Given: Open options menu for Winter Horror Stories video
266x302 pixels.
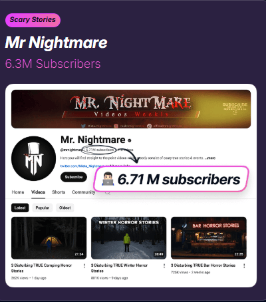Looking at the screenshot, I should 164,266.
